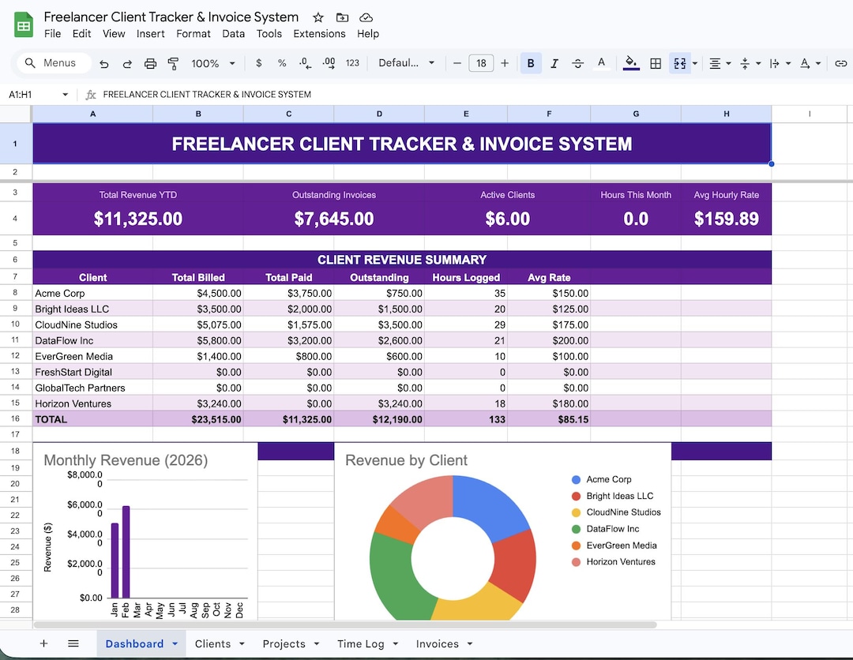
Task: Click CloudNine Studios total billed $5,075.00
Action: [x=198, y=324]
